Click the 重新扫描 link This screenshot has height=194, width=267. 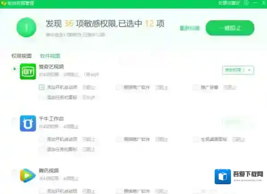click(x=189, y=28)
